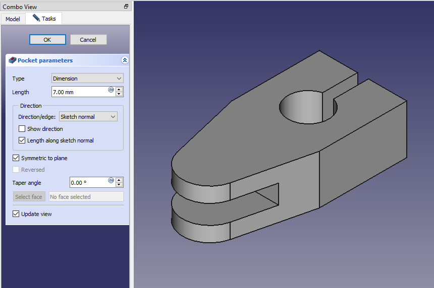Screen dimensions: 434x288
Task: Collapse the Pocket parameters section
Action: 125,60
